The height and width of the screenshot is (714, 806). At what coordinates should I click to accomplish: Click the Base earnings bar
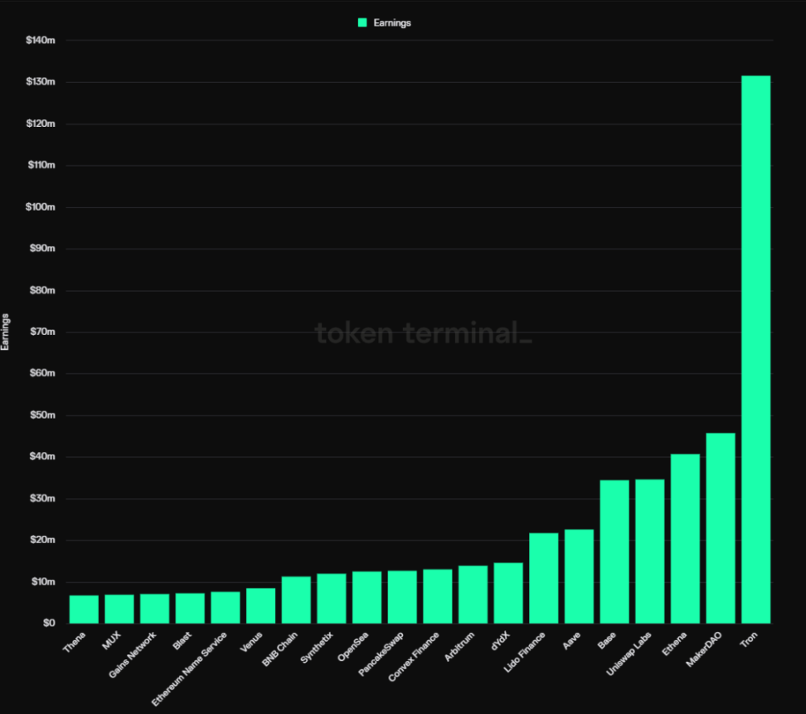click(614, 551)
